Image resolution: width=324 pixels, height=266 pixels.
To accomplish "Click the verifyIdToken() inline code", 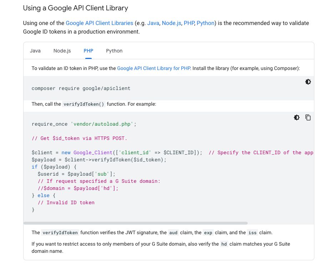I will point(84,104).
